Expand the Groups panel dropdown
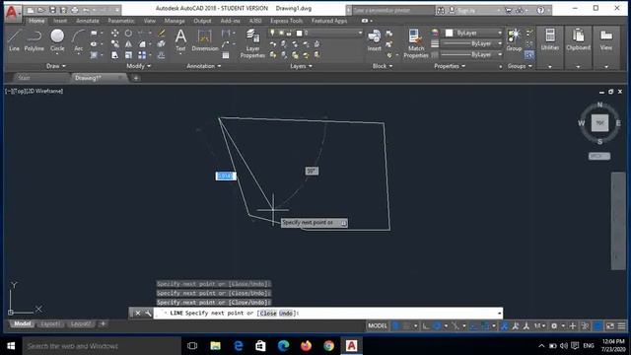The height and width of the screenshot is (355, 631). [520, 66]
